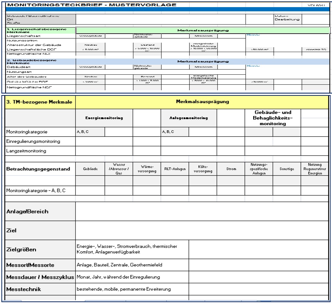This screenshot has width=332, height=303.
Task: Select the yellow '3. TM-bezogene Merkmale' heading
Action: [41, 102]
